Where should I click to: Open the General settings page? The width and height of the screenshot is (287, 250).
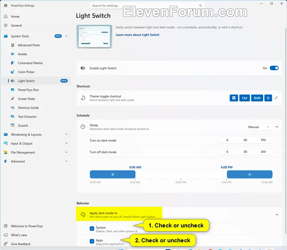(x=36, y=25)
